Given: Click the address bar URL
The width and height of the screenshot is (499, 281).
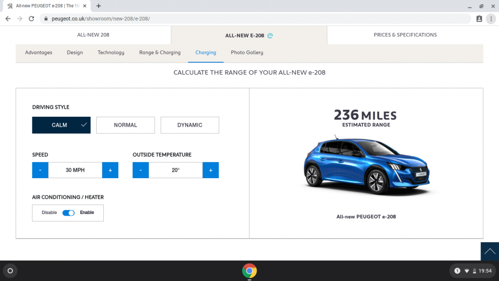Looking at the screenshot, I should pos(101,19).
